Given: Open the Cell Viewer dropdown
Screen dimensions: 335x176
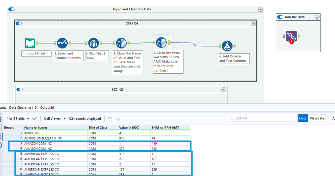Looking at the screenshot, I should coord(54,119).
